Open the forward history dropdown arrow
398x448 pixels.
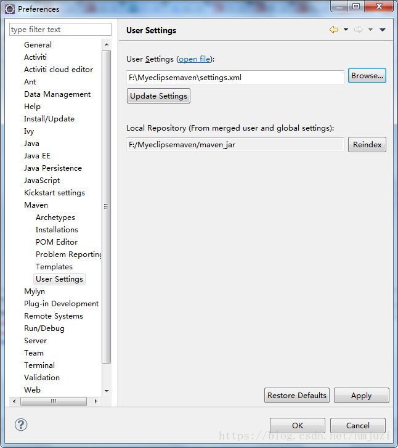[x=370, y=30]
